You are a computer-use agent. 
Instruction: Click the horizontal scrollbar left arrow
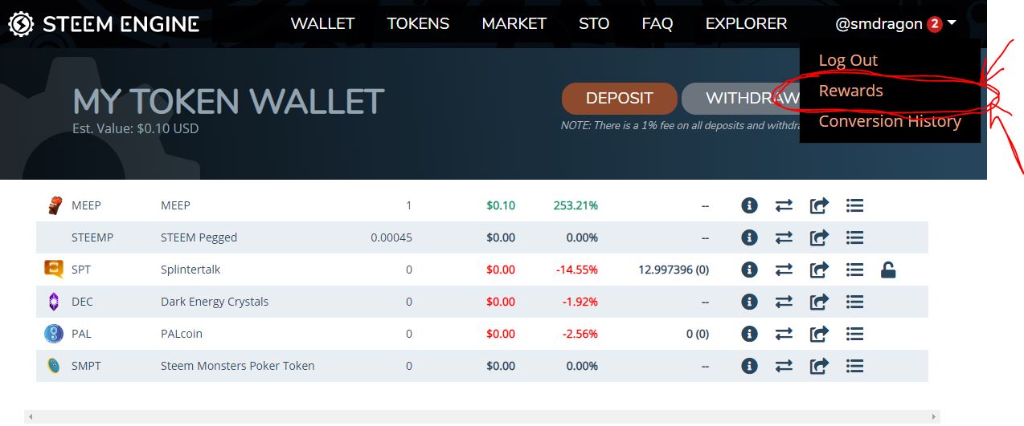(31, 417)
